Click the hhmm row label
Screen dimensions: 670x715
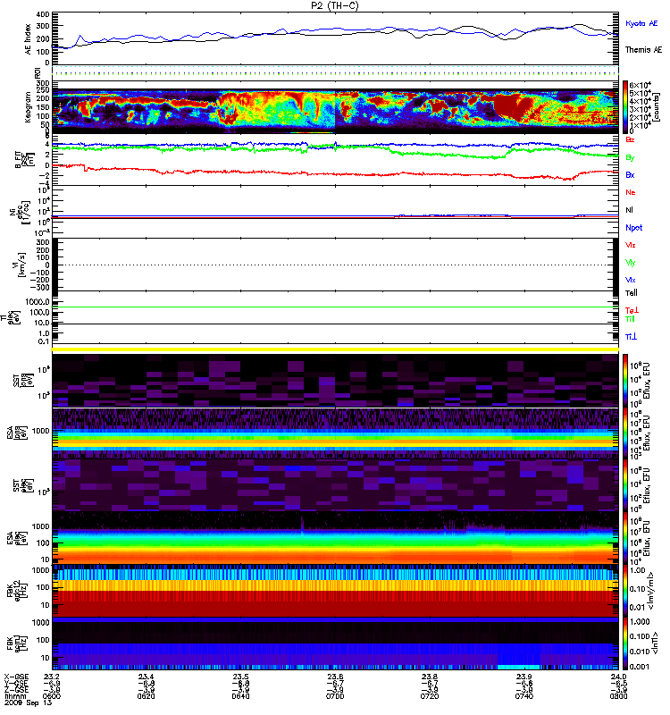(14, 696)
